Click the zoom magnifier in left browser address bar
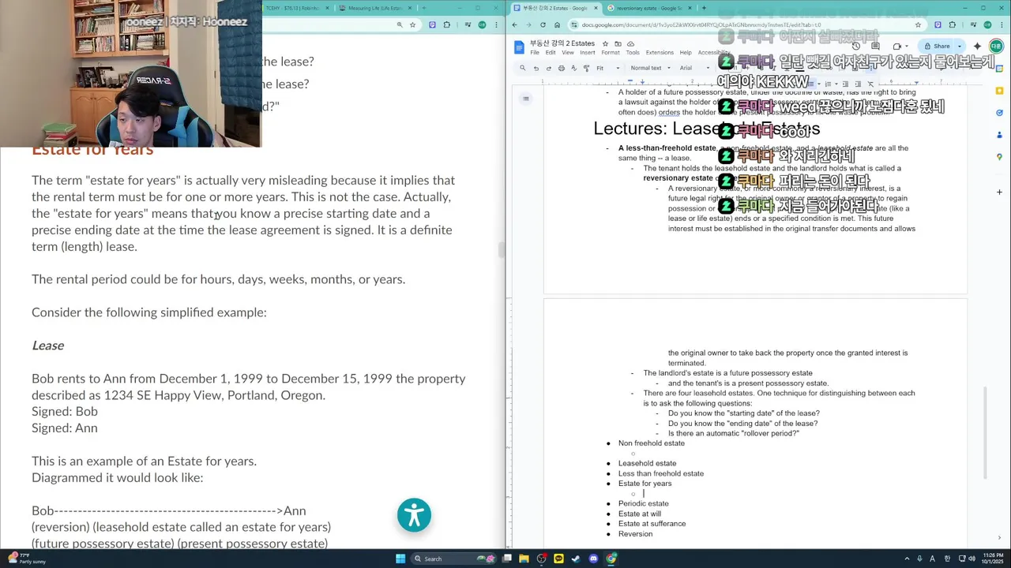This screenshot has height=568, width=1011. [399, 24]
